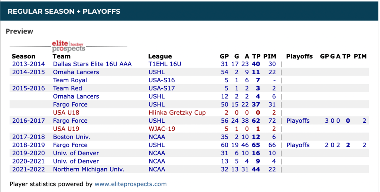Open the USA-S17 league link
Viewport: 380px width, 192px height.
[161, 88]
